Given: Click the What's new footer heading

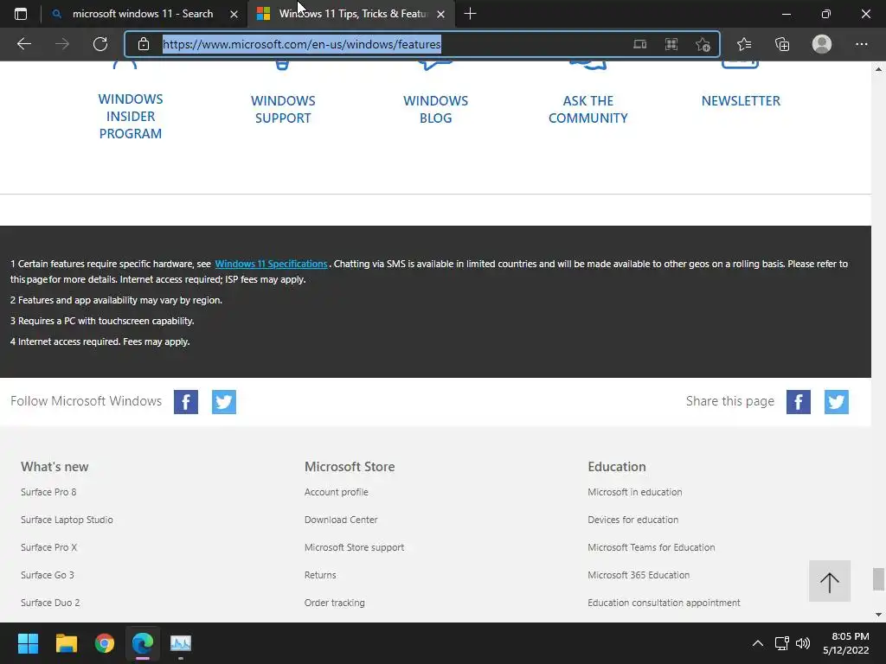Looking at the screenshot, I should point(55,466).
